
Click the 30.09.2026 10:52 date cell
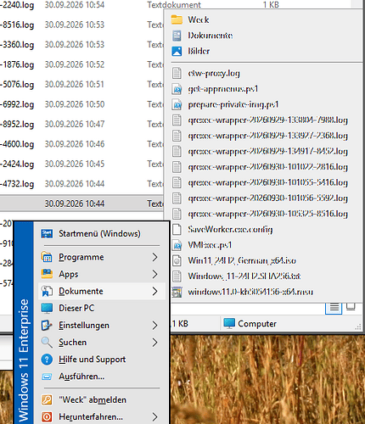pyautogui.click(x=75, y=64)
